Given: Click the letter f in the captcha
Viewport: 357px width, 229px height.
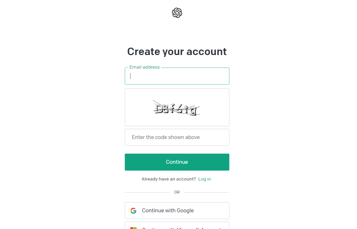Looking at the screenshot, I should (172, 109).
